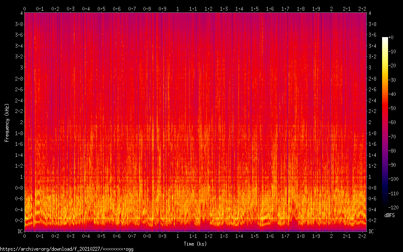The height and width of the screenshot is (252, 403).
Task: Click the '3' tick on the left frequency axis
Action: 22,67
